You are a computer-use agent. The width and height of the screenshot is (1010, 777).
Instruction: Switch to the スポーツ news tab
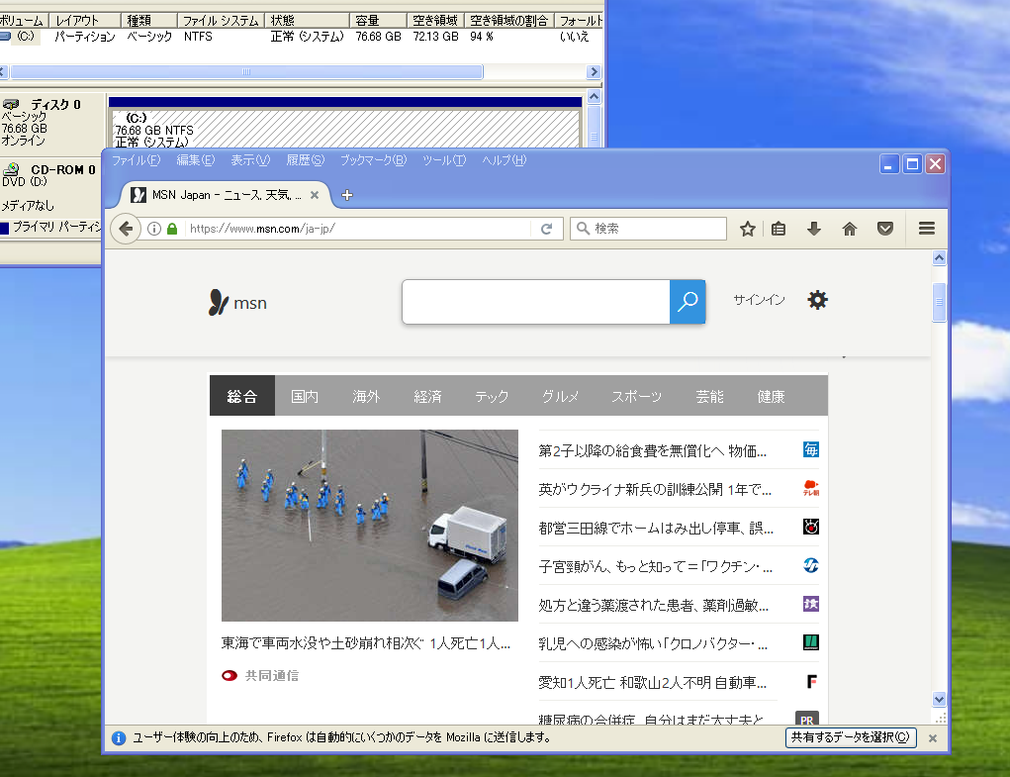[636, 396]
